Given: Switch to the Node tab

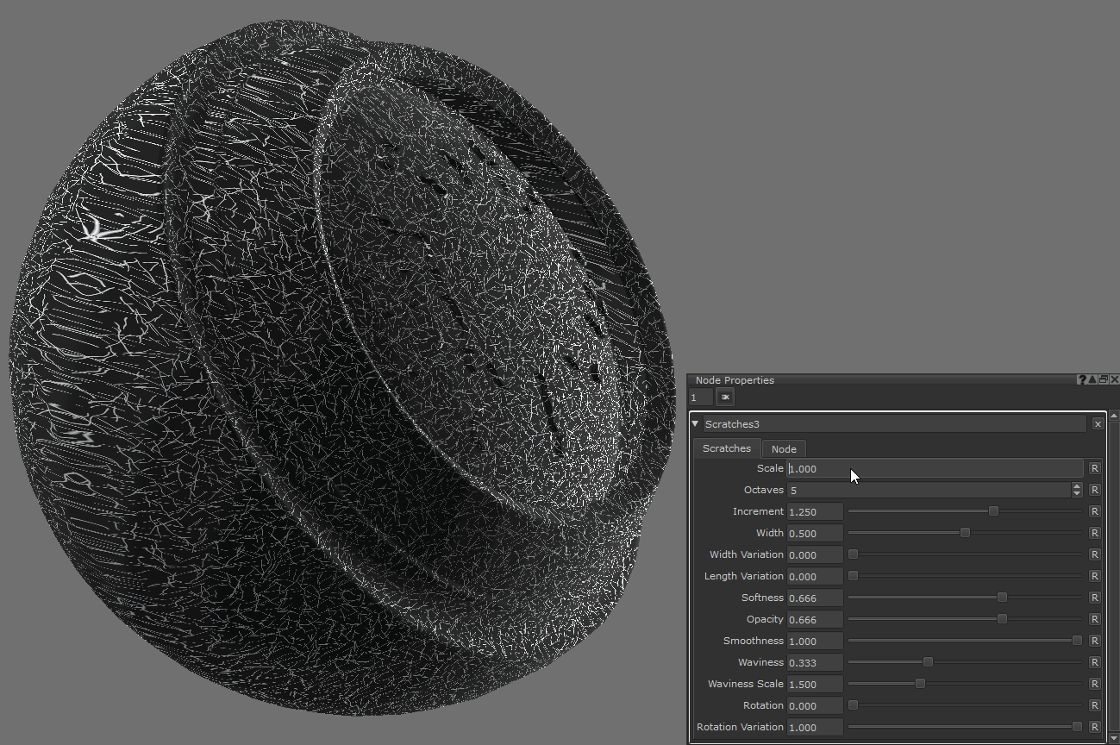Looking at the screenshot, I should [783, 448].
